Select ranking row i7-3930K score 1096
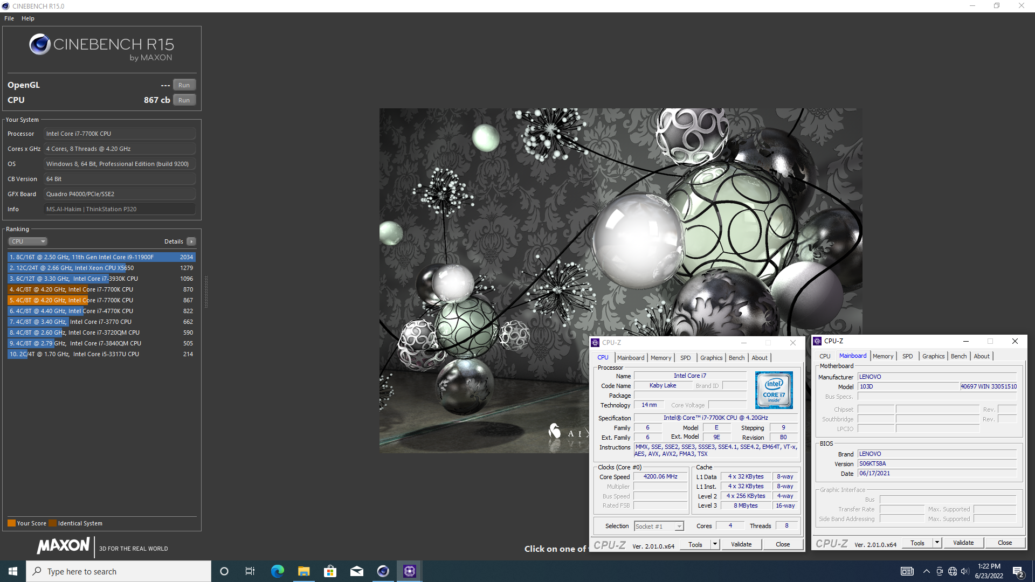Screen dimensions: 1035x582 pyautogui.click(x=101, y=279)
